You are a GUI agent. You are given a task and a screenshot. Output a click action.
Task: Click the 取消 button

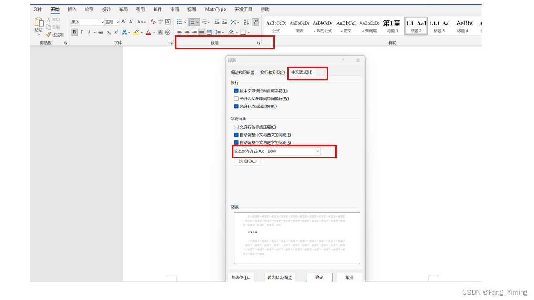pyautogui.click(x=350, y=277)
